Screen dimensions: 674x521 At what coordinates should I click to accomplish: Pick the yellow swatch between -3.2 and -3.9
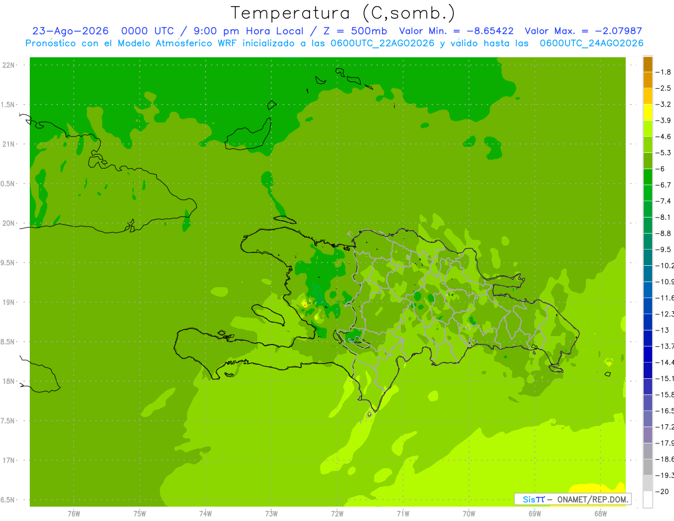(x=648, y=112)
